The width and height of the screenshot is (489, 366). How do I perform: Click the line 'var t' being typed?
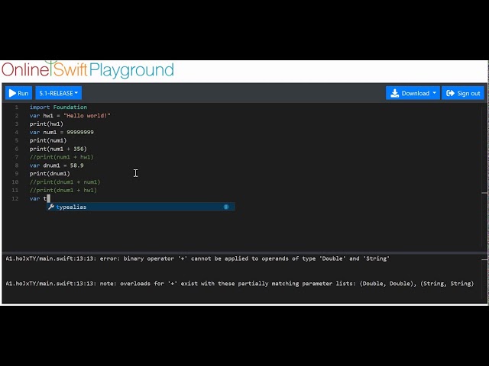click(x=39, y=198)
